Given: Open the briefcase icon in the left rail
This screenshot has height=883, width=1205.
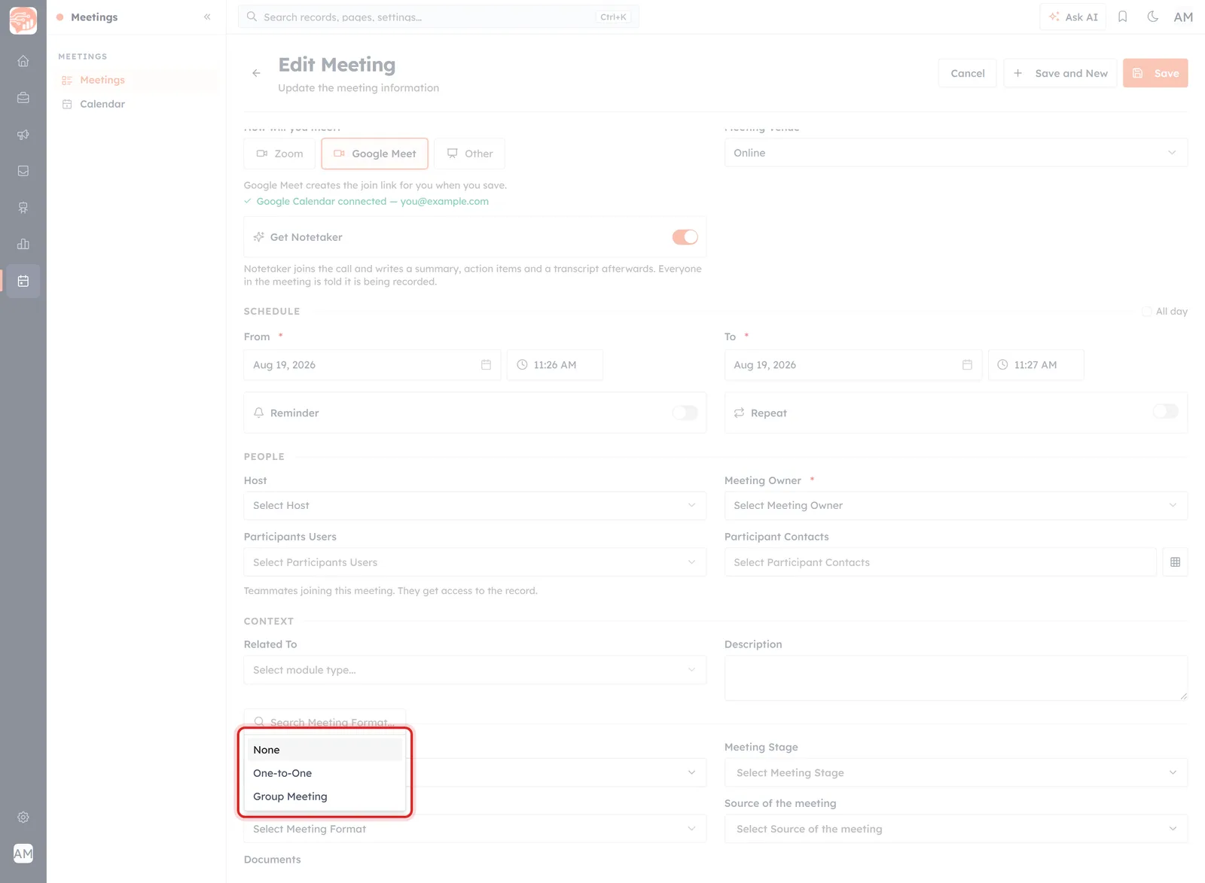Looking at the screenshot, I should tap(23, 98).
